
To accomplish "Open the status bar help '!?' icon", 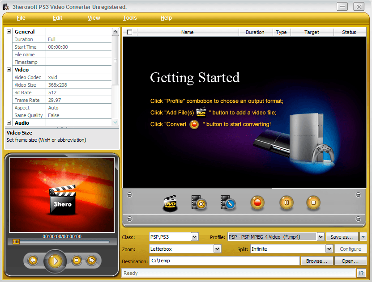I will pos(361,273).
